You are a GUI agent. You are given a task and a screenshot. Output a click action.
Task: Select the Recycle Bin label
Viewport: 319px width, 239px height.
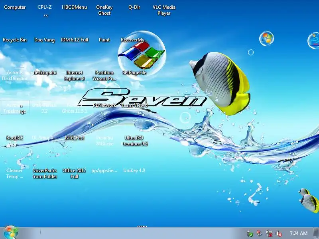(x=15, y=40)
